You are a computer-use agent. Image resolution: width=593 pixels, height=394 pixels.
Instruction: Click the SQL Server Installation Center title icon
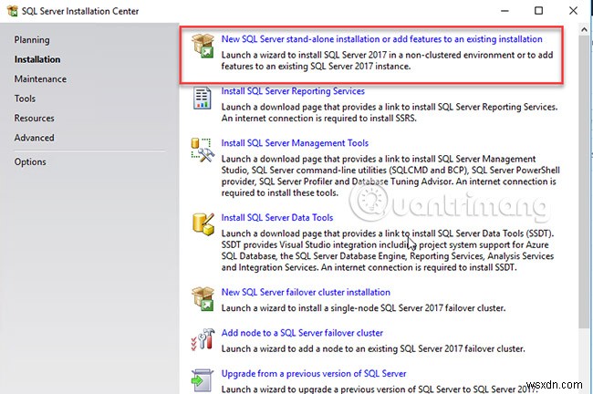coord(12,11)
